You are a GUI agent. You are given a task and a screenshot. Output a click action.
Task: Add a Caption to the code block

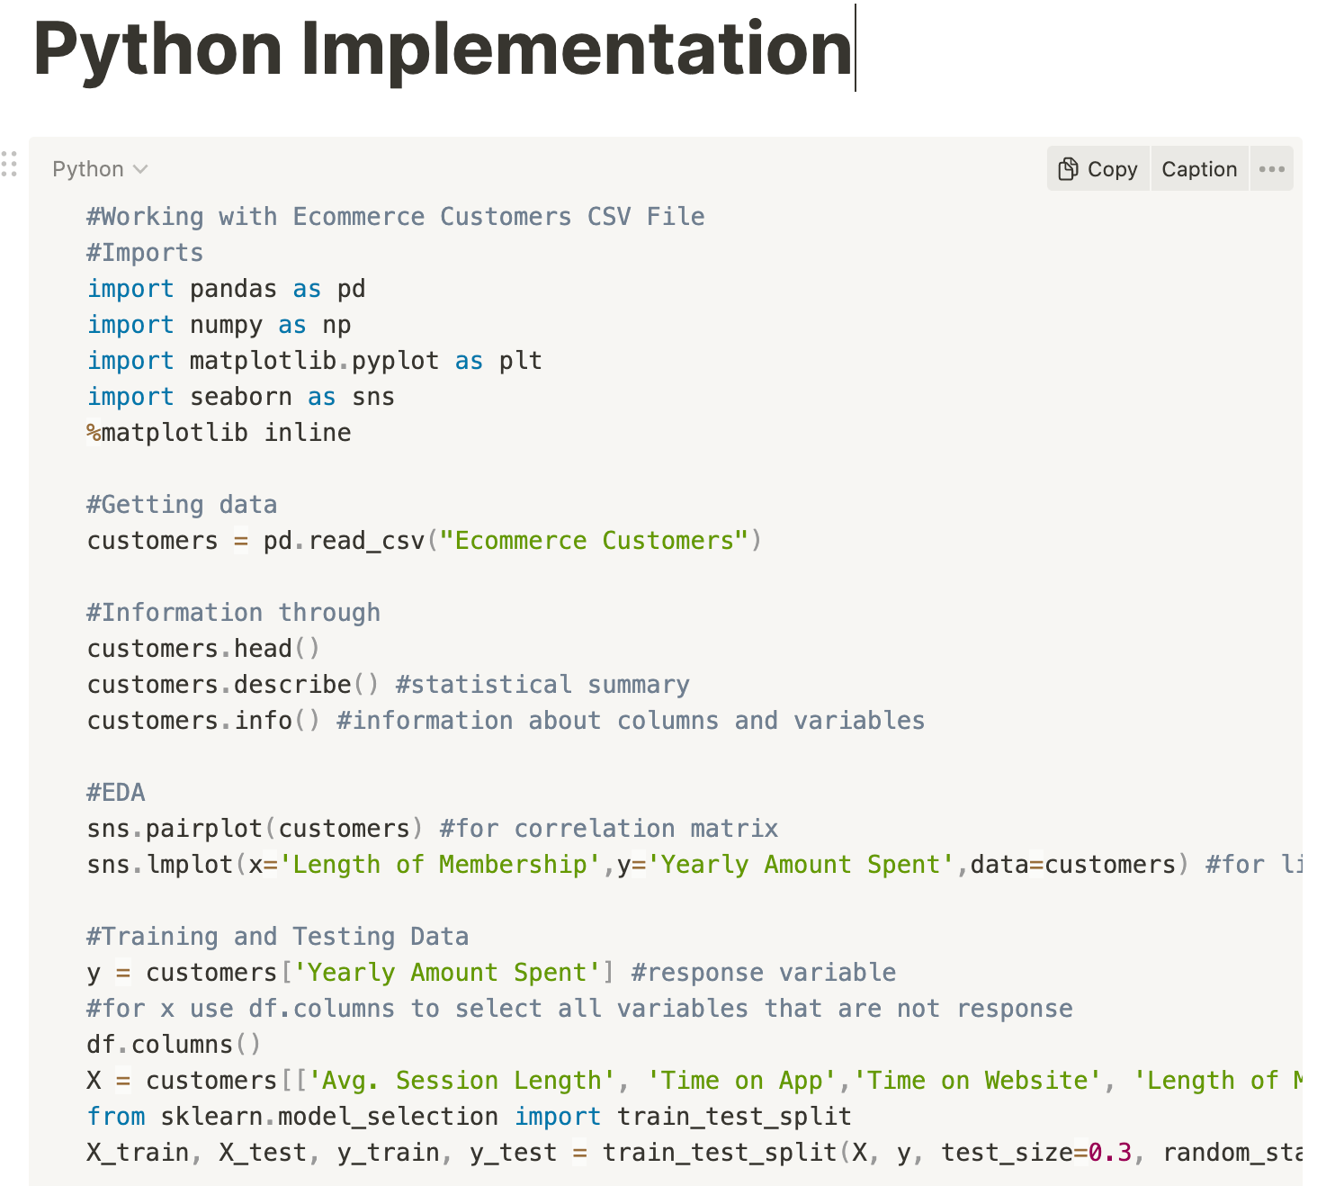tap(1199, 169)
